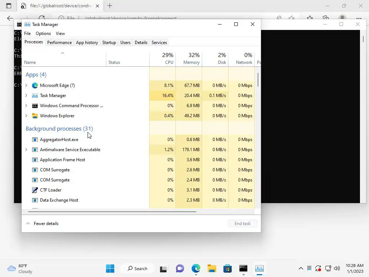Open Edge settings and more menu

click(x=359, y=18)
